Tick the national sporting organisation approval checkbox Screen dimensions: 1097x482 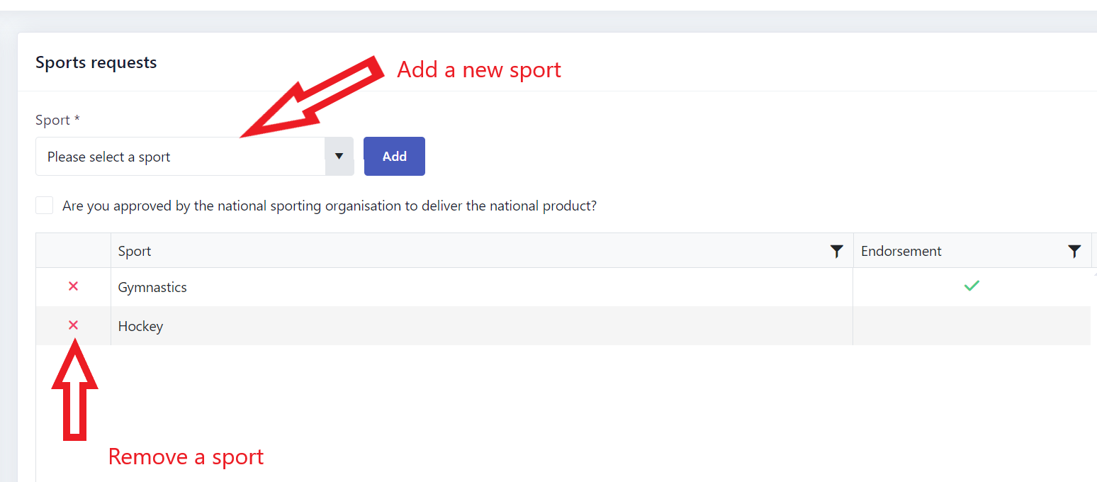point(45,206)
